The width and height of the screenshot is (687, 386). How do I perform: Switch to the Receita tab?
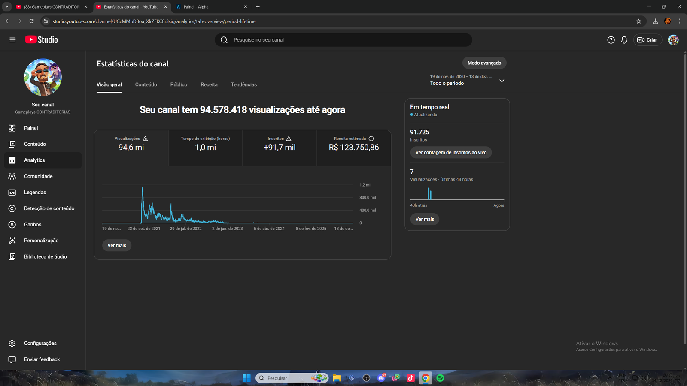(209, 84)
